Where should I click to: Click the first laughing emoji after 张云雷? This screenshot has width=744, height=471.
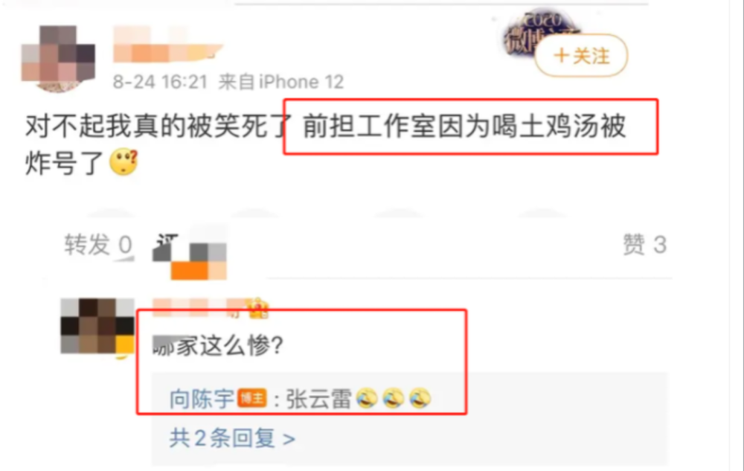367,398
